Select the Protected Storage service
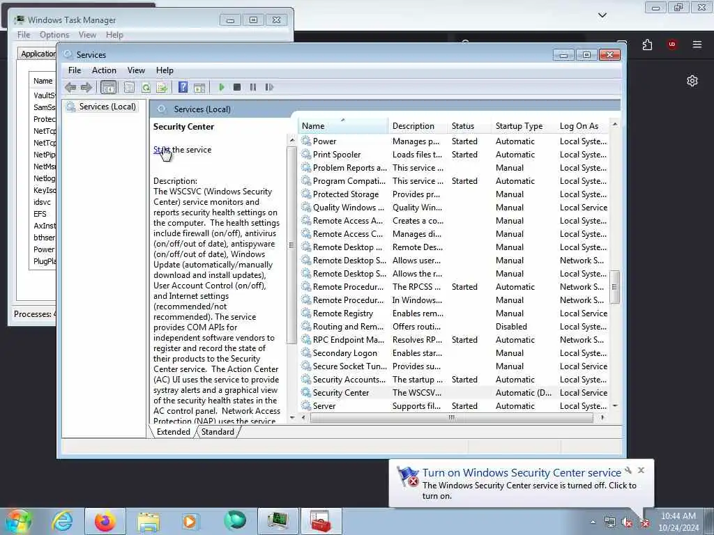714x535 pixels. click(454, 194)
